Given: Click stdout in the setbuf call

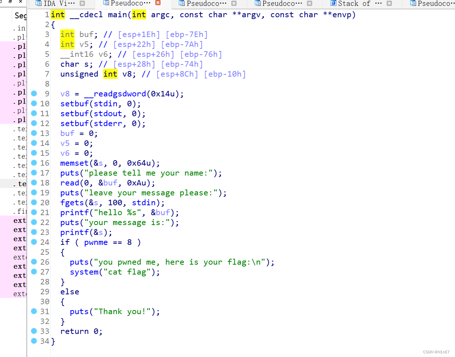Looking at the screenshot, I should [x=108, y=114].
